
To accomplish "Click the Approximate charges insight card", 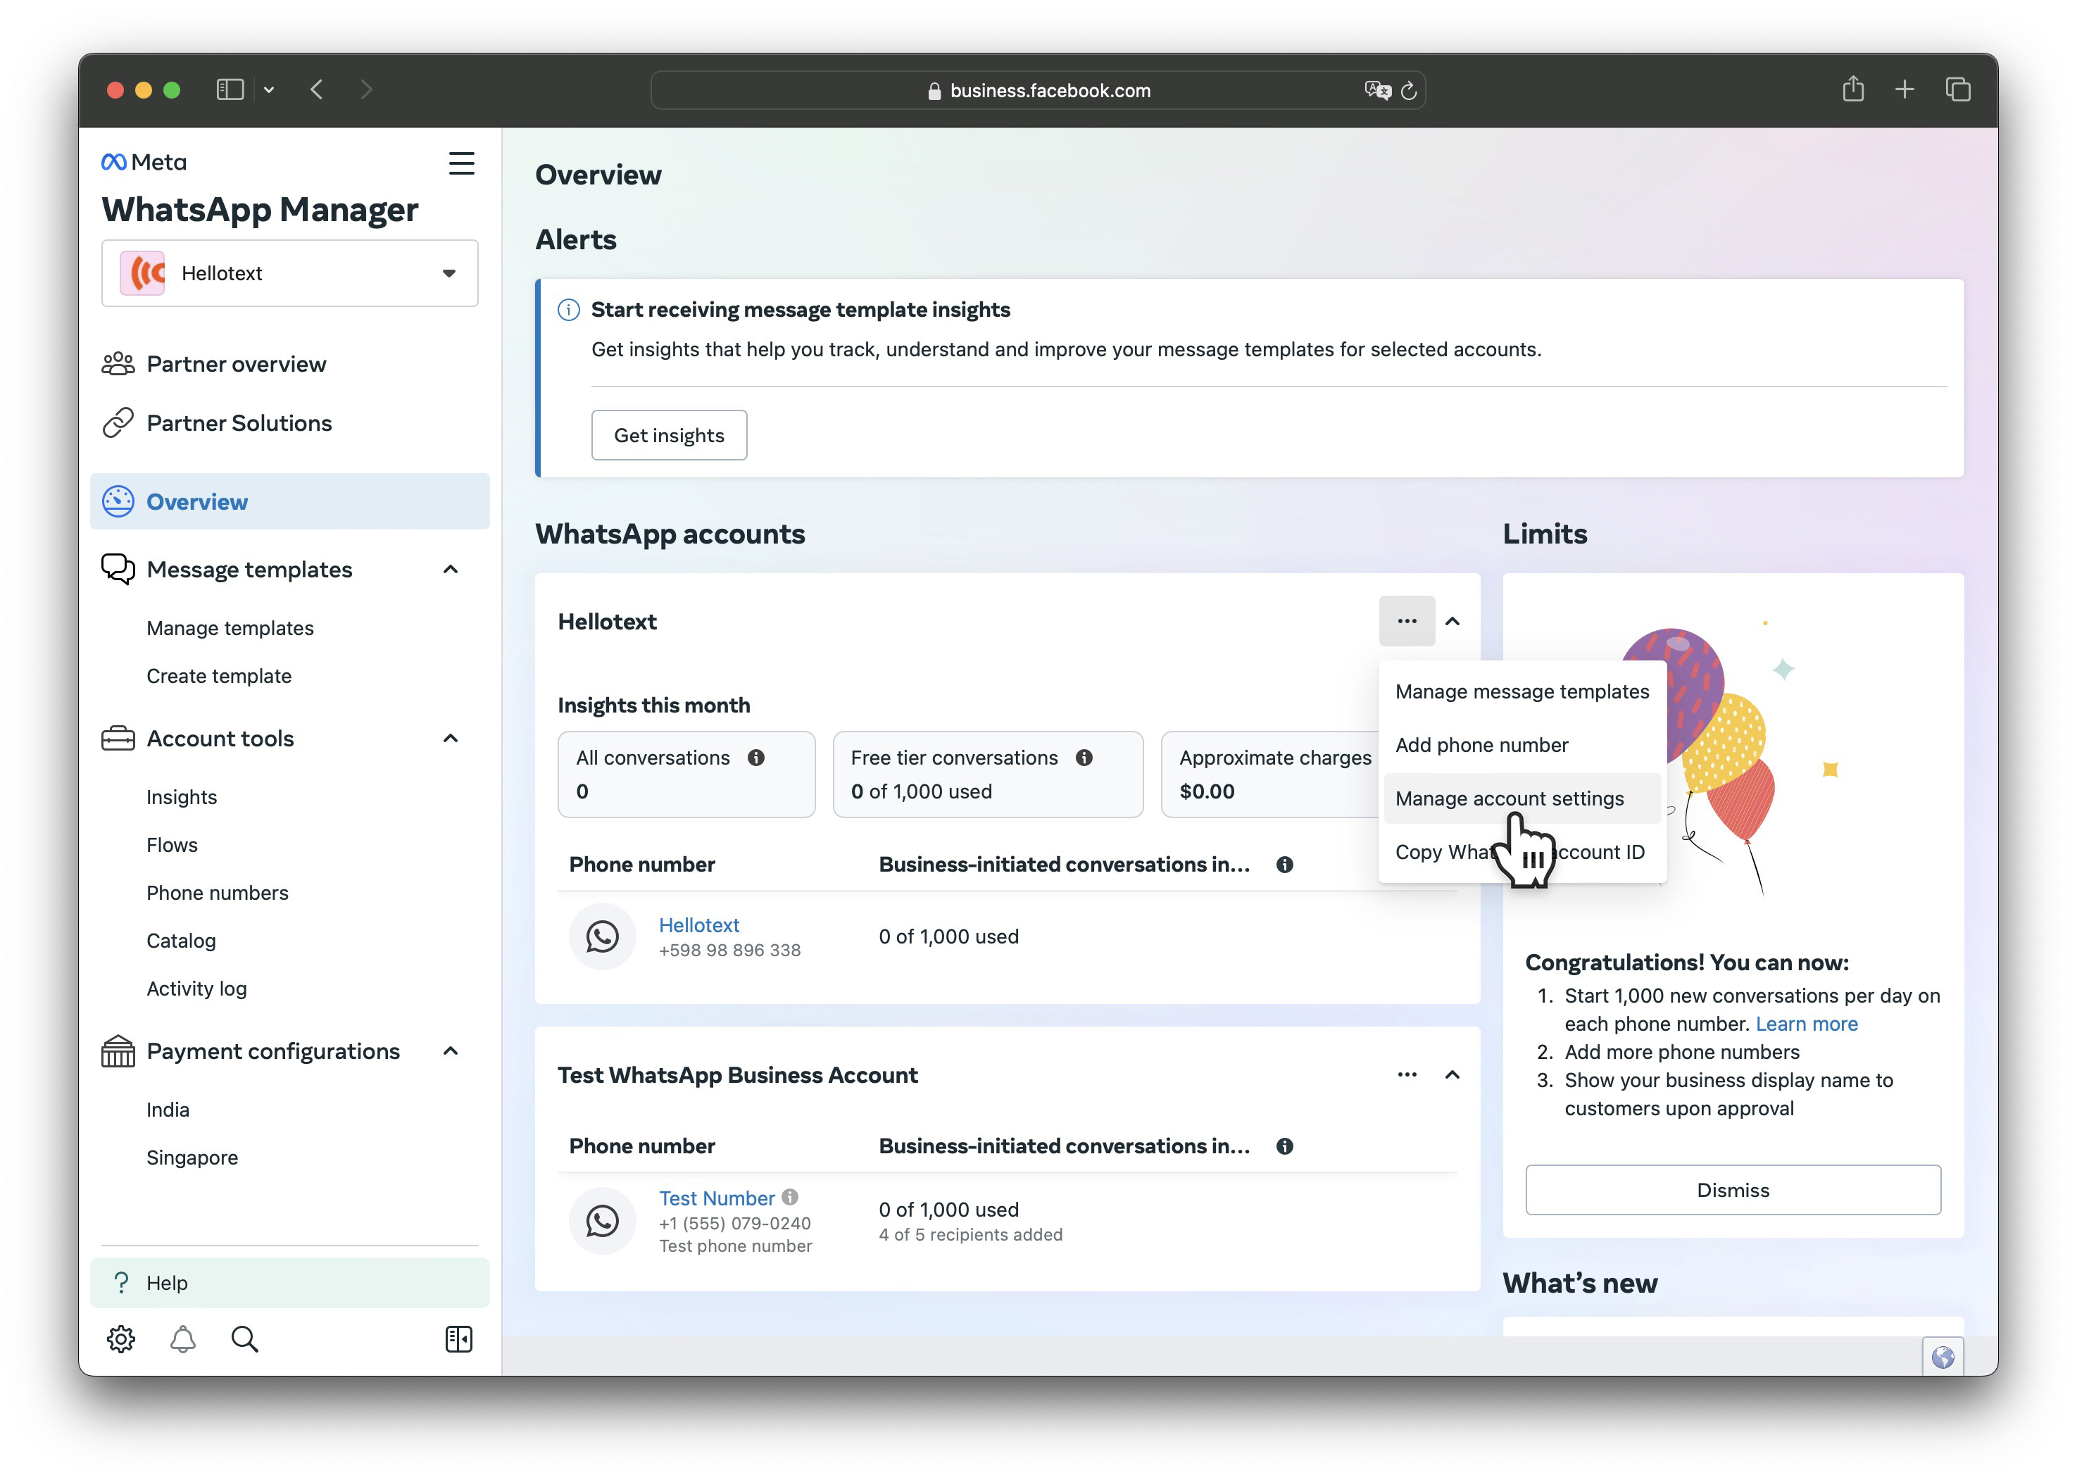I will coord(1270,775).
